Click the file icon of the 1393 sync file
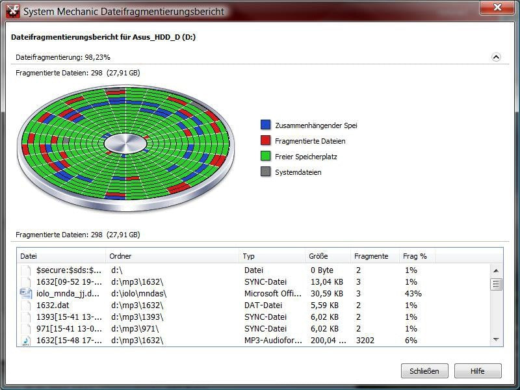This screenshot has height=390, width=520. (x=26, y=317)
